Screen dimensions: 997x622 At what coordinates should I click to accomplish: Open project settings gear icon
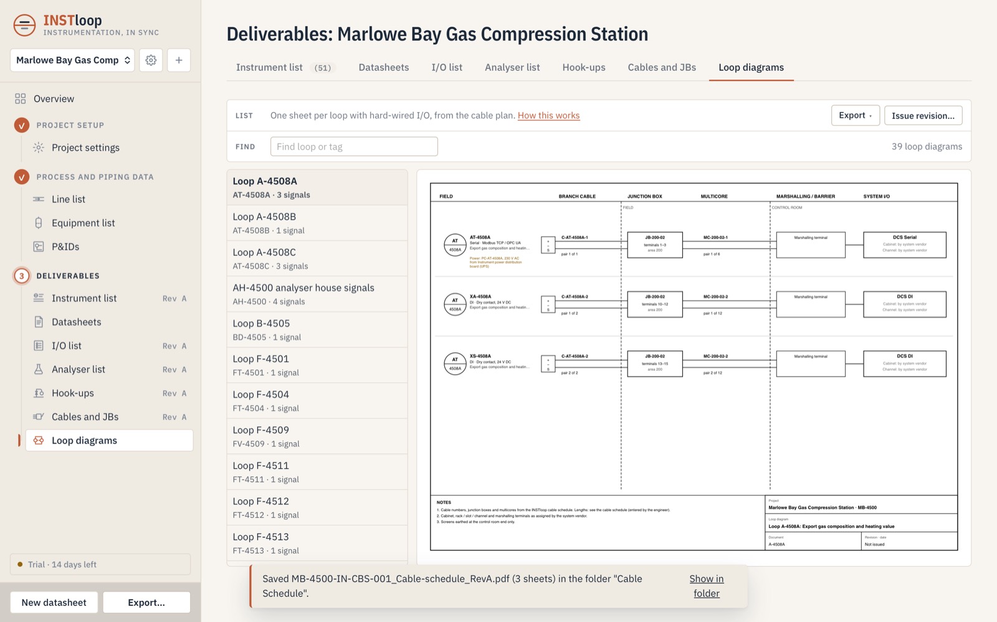[151, 60]
